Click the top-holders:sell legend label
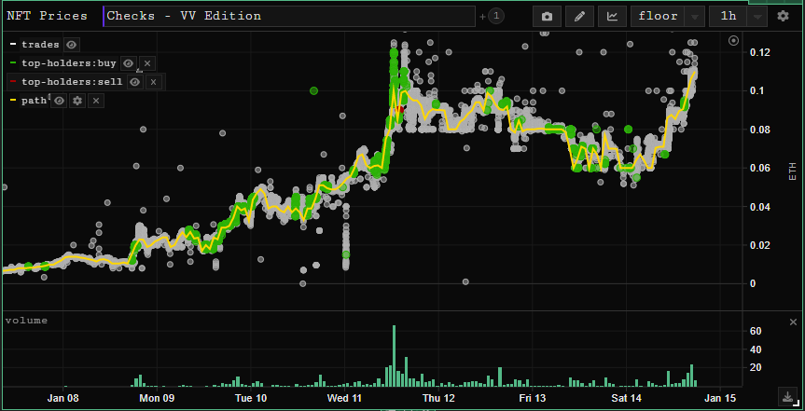This screenshot has width=805, height=411. pos(72,82)
